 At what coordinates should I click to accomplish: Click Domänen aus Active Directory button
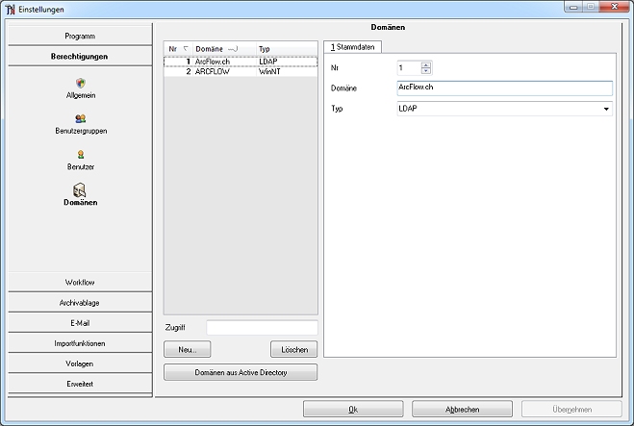[241, 372]
